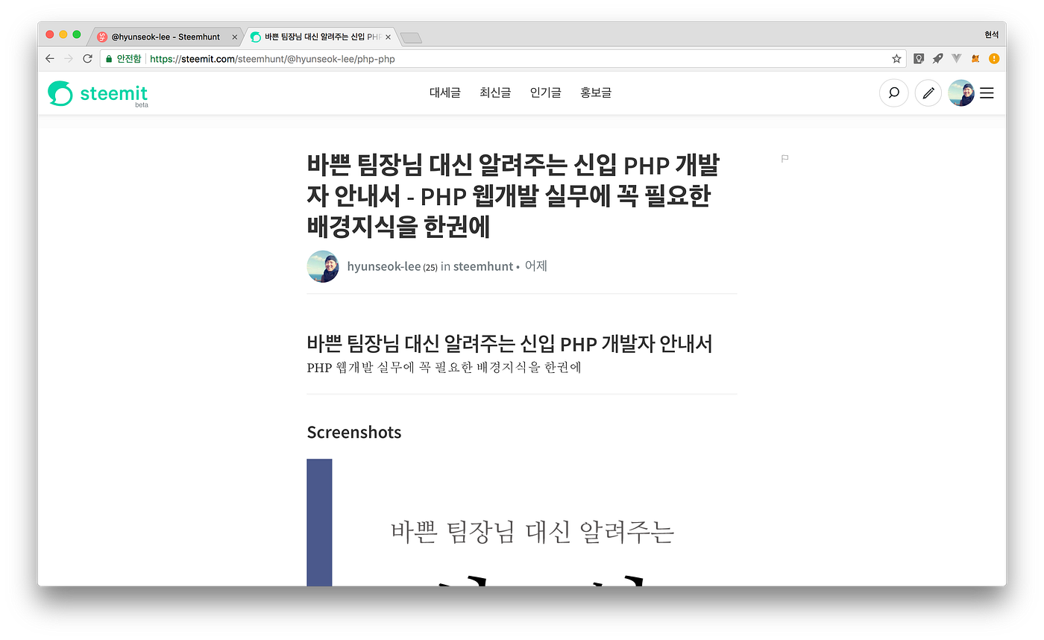Go back with the browser back arrow
The height and width of the screenshot is (640, 1044).
(x=50, y=58)
